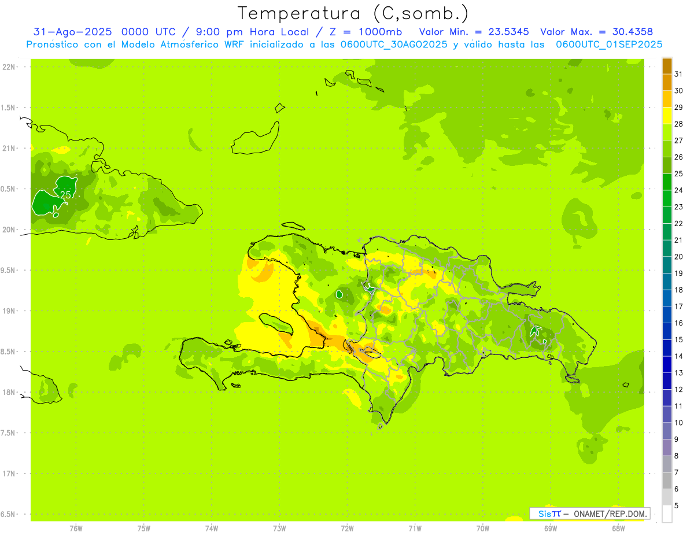
Task: Click the lime legend swatch between 27 and 28
Action: point(667,132)
